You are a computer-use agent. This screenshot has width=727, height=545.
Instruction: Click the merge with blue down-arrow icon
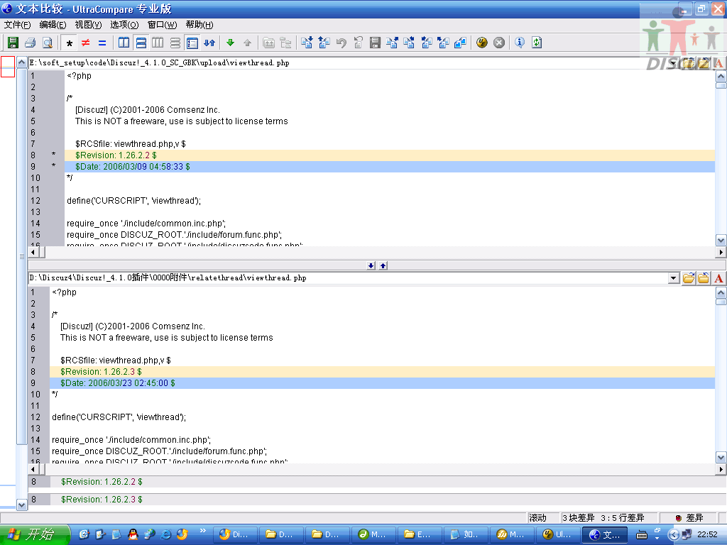coord(307,43)
